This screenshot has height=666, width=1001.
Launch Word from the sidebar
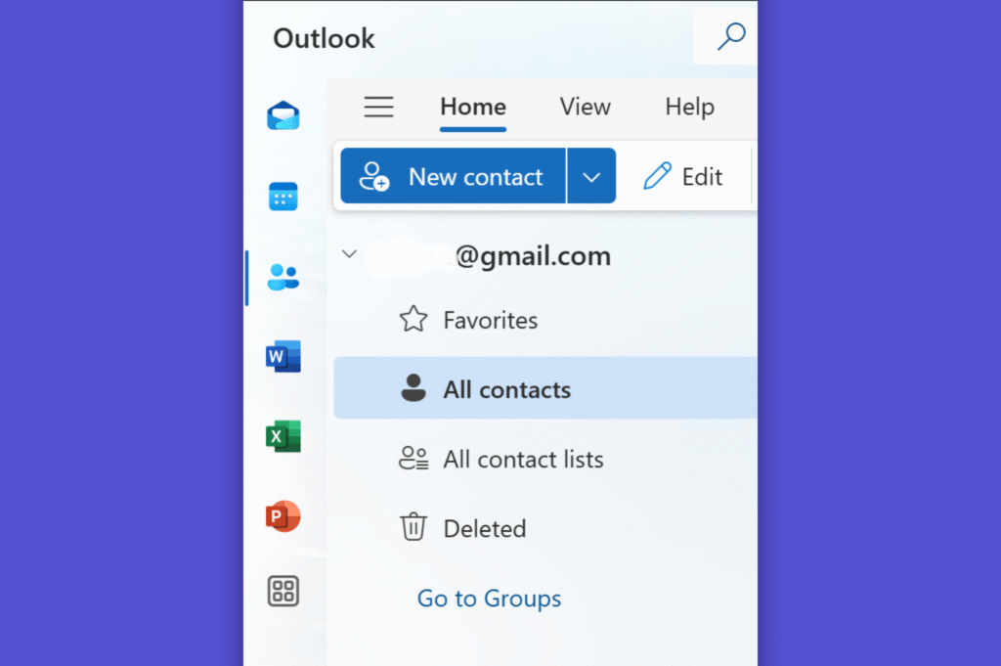[283, 356]
